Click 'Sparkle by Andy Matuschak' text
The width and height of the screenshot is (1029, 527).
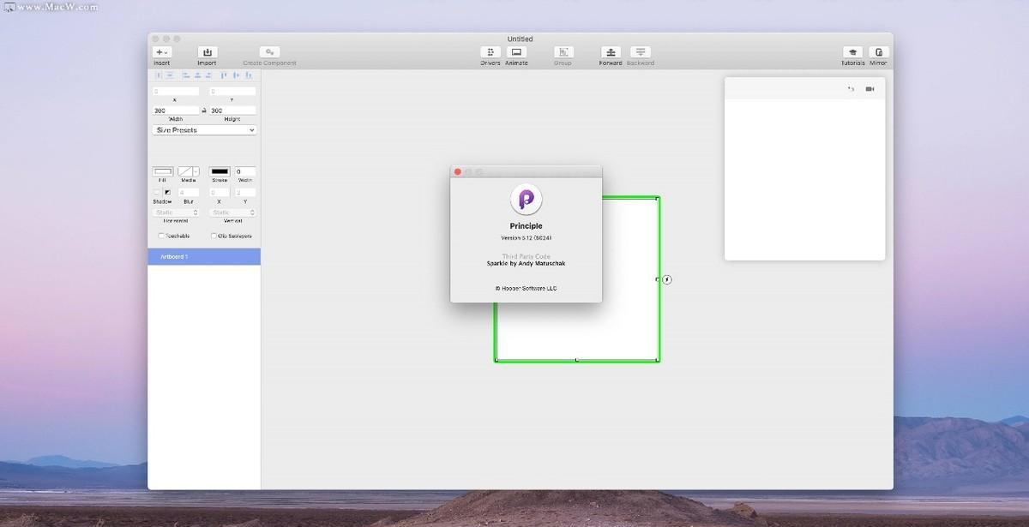tap(526, 264)
